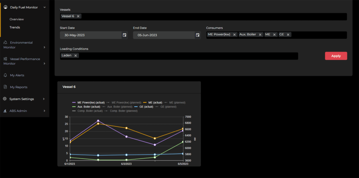Remove the GE consumer tag
The width and height of the screenshot is (359, 178).
pyautogui.click(x=288, y=35)
